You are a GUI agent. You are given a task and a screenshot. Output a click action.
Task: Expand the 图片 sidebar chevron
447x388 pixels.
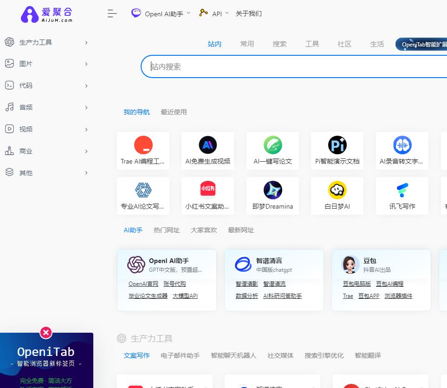point(86,64)
